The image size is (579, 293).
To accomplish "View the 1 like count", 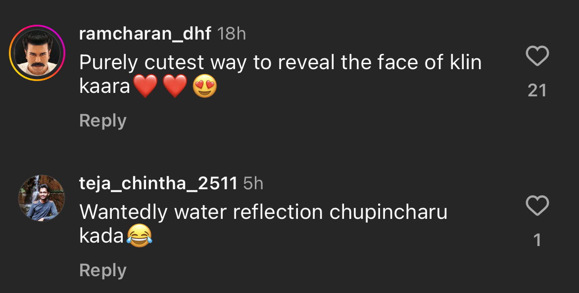I will (537, 241).
